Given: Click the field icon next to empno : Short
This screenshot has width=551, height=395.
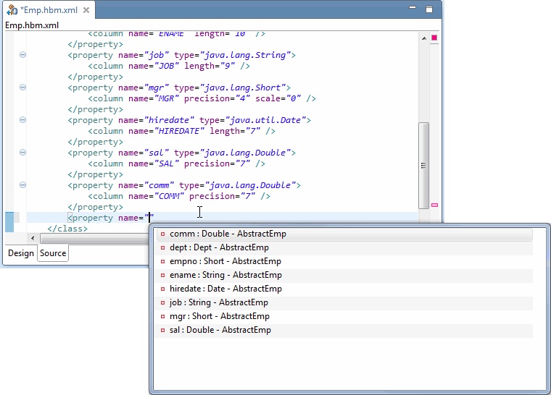Looking at the screenshot, I should click(162, 262).
